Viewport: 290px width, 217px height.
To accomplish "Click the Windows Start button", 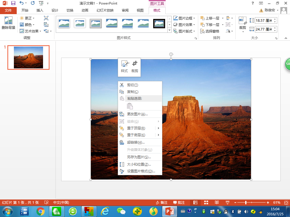I will (8, 211).
